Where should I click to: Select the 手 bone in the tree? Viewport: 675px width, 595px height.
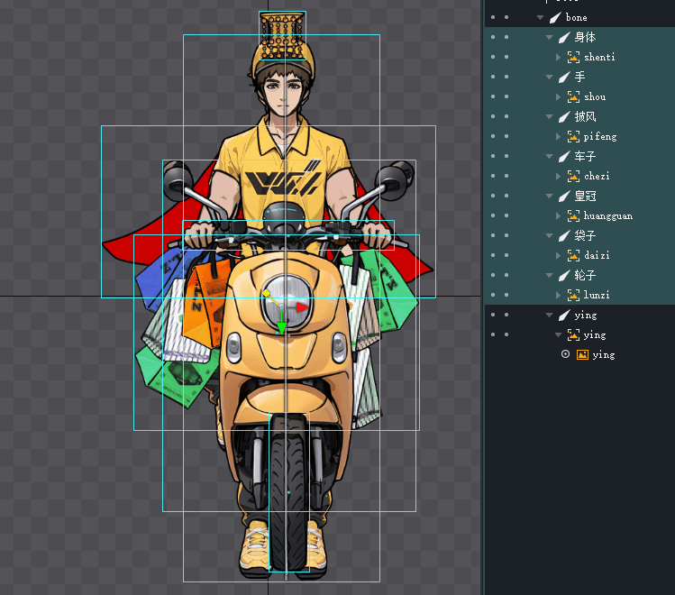point(579,78)
